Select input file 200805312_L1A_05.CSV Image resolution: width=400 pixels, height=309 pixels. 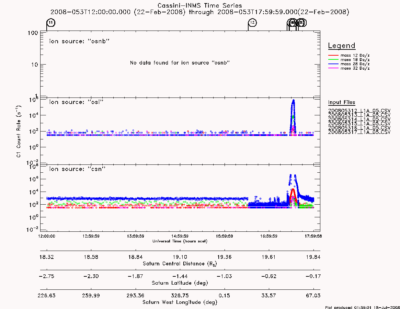click(359, 111)
